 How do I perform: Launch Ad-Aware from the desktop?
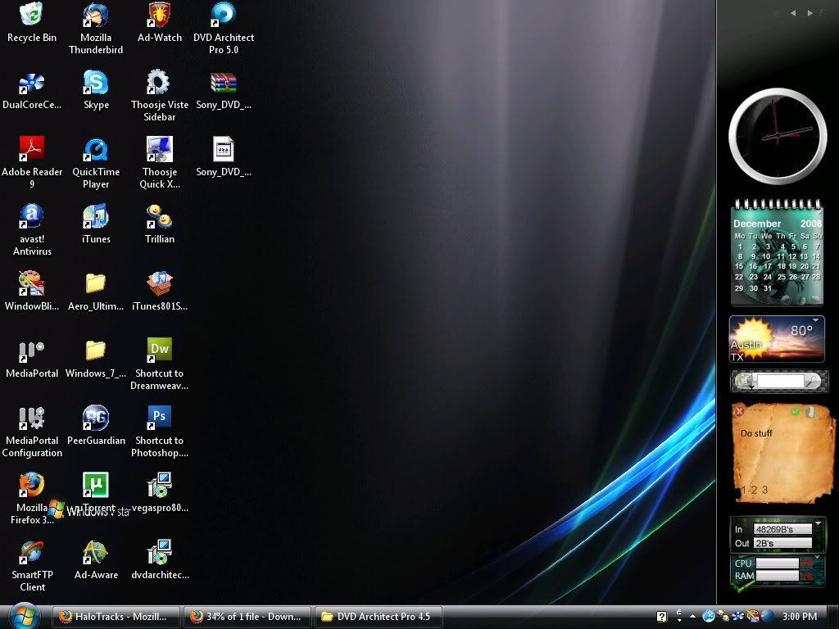coord(96,560)
